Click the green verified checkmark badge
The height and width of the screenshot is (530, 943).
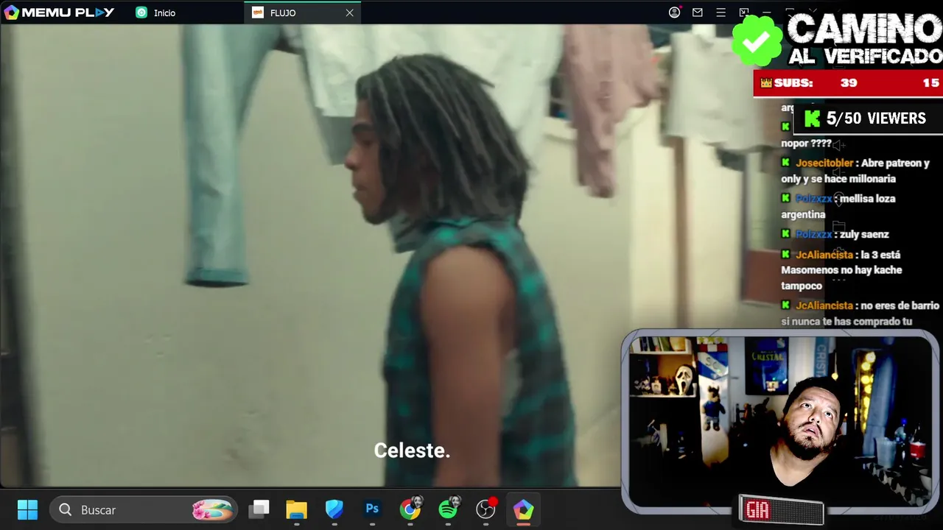pos(757,40)
